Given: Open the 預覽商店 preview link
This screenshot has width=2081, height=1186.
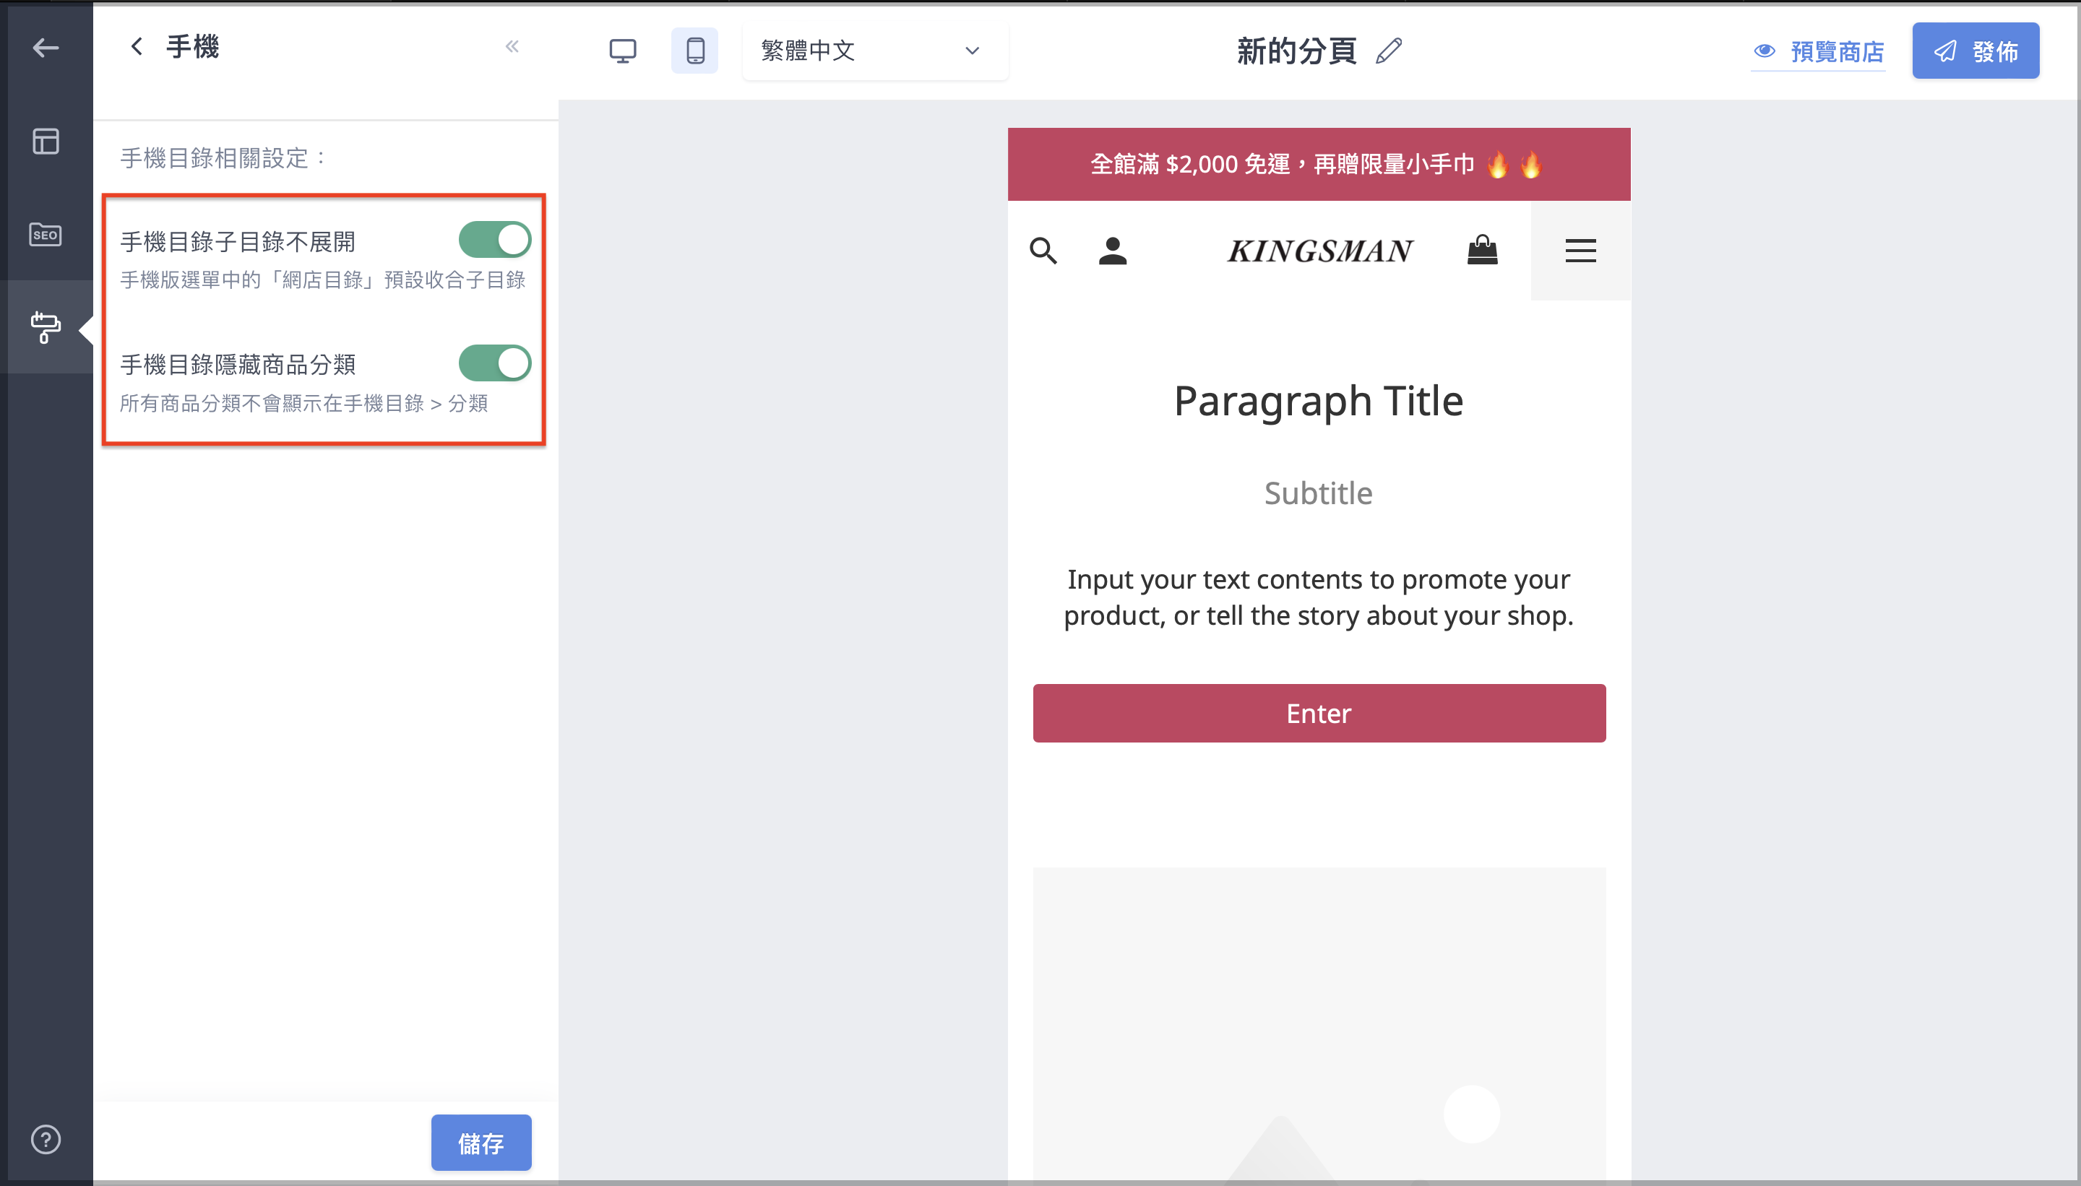Looking at the screenshot, I should pyautogui.click(x=1818, y=51).
